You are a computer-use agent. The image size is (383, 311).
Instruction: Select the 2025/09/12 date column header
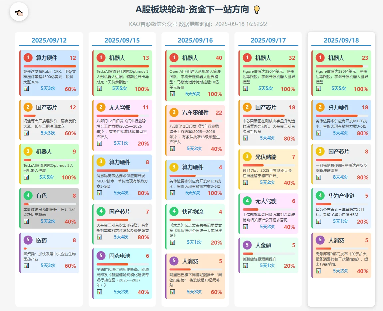click(x=49, y=40)
